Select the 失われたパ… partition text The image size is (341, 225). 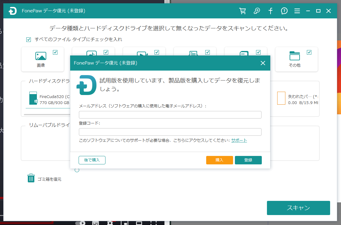point(303,100)
